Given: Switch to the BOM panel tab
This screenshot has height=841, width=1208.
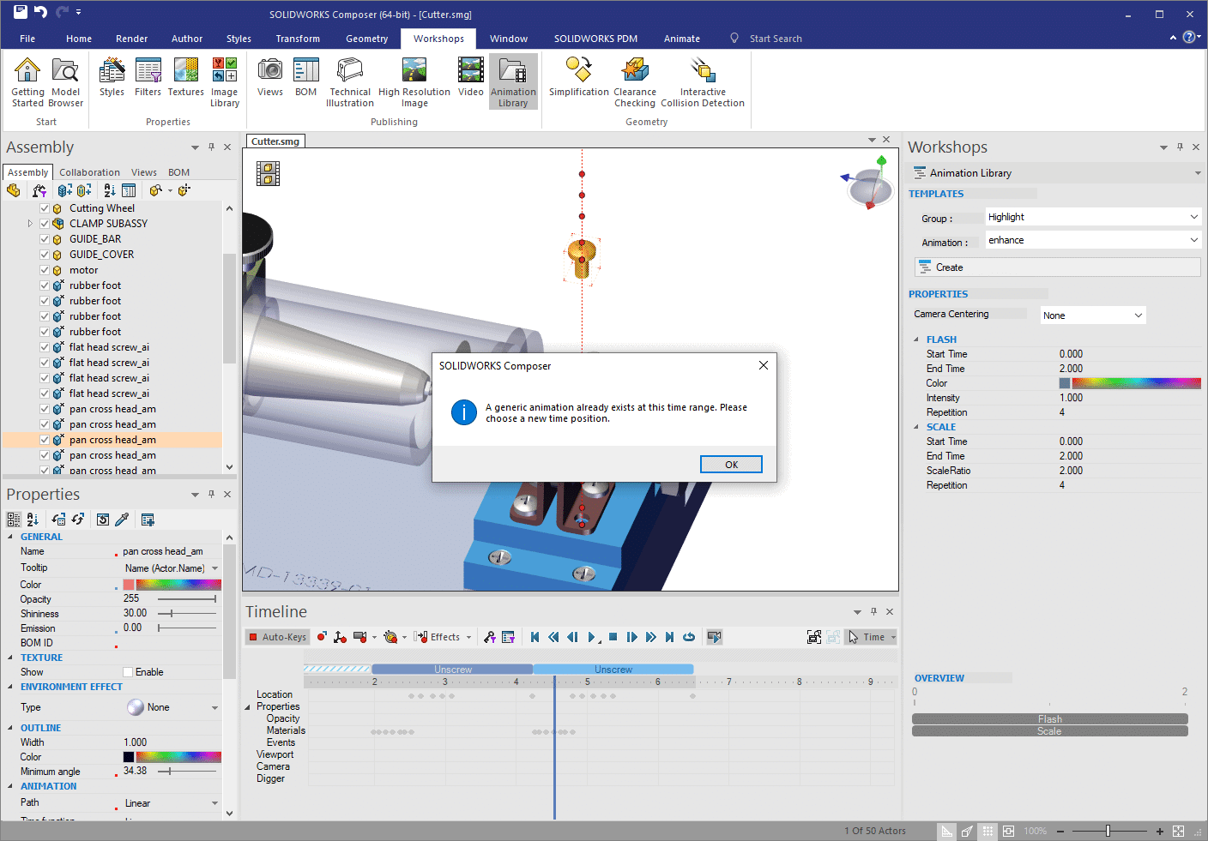Looking at the screenshot, I should (178, 172).
